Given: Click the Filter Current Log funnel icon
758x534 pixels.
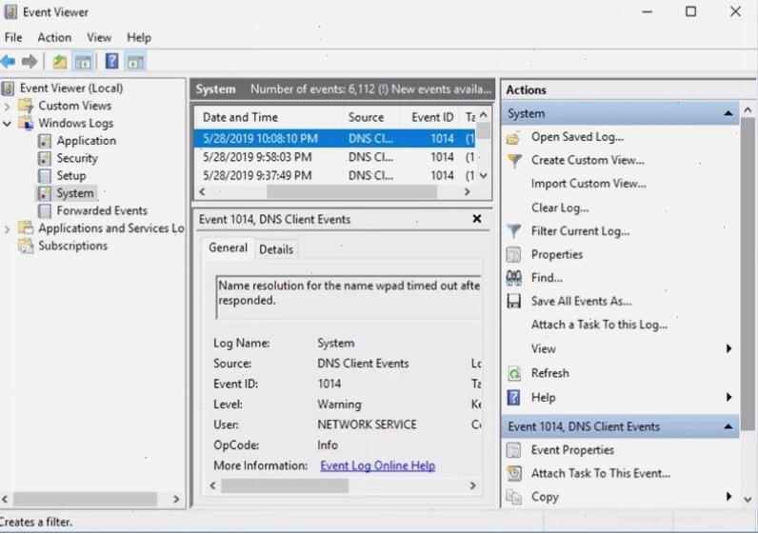Looking at the screenshot, I should (514, 231).
